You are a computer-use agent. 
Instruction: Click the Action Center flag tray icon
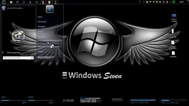(150, 2)
